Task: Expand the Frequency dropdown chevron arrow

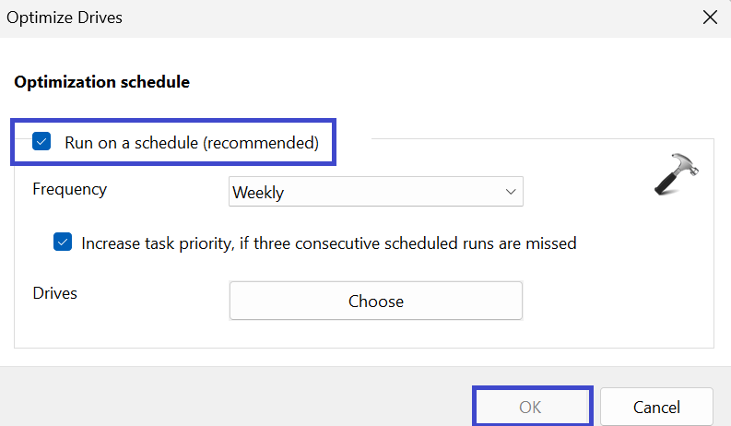Action: pos(511,192)
